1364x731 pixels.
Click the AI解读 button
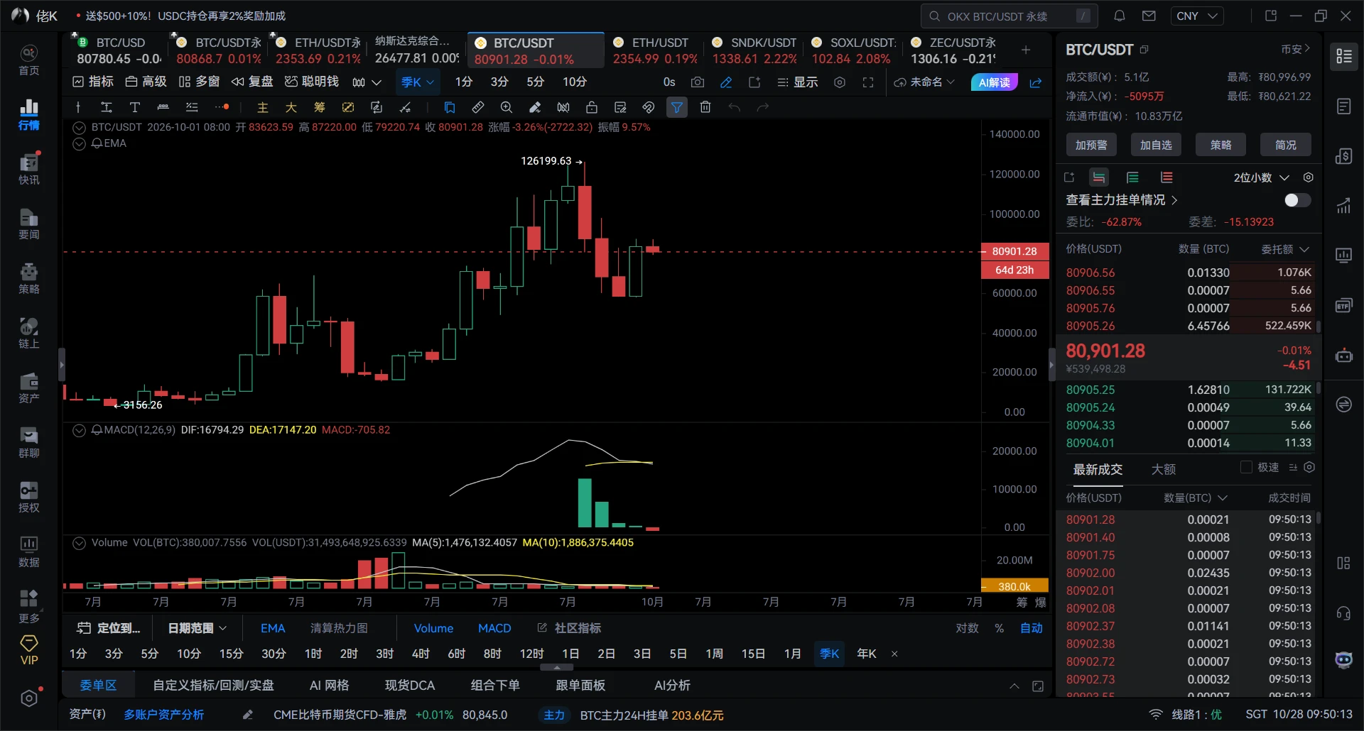[995, 82]
